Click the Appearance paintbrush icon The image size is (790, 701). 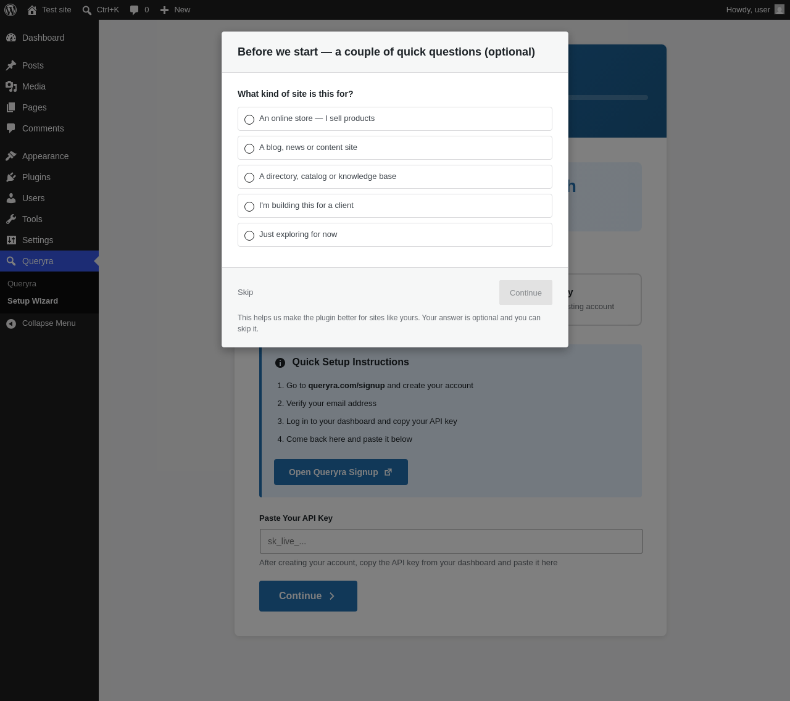[11, 156]
